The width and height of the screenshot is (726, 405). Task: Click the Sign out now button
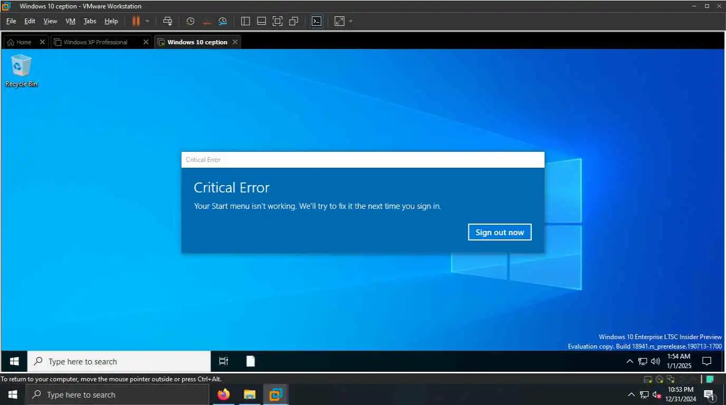(x=500, y=232)
